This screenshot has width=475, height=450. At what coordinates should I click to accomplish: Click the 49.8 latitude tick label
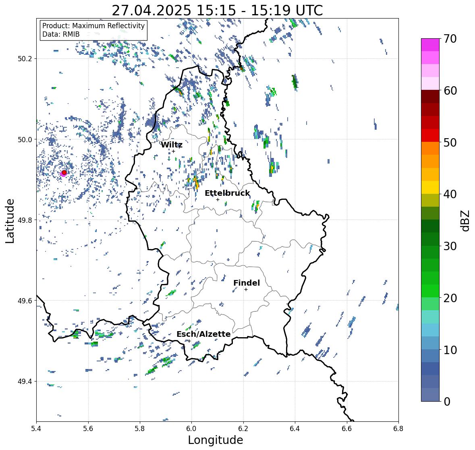25,220
